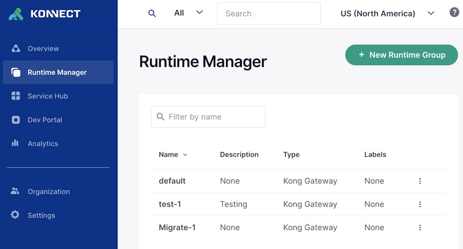The image size is (463, 249).
Task: Open the actions menu for test-1 row
Action: (x=420, y=204)
